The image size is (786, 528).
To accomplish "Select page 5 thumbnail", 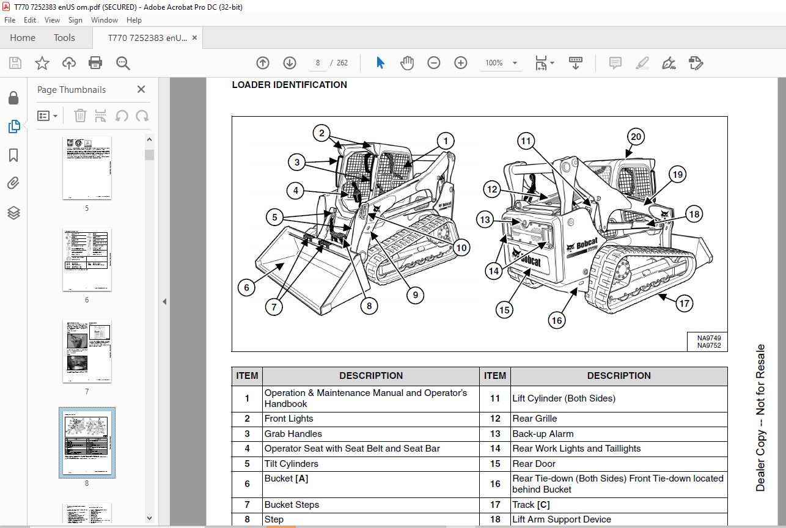I will point(87,168).
